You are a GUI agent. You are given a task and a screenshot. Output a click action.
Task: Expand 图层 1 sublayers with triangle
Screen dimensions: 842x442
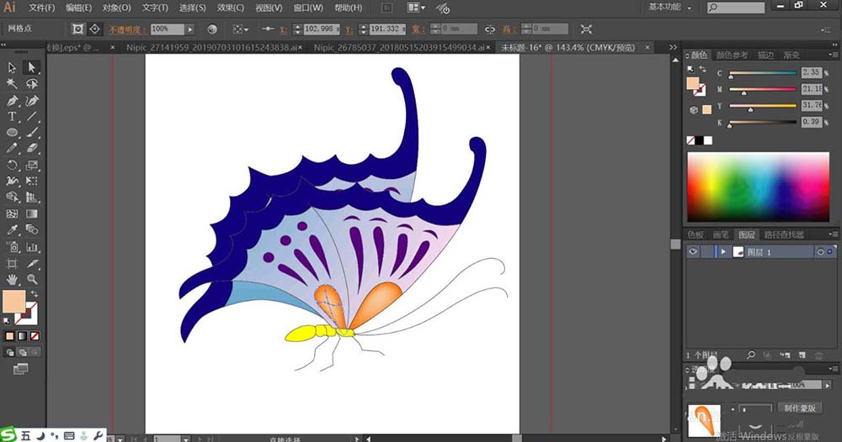point(722,252)
